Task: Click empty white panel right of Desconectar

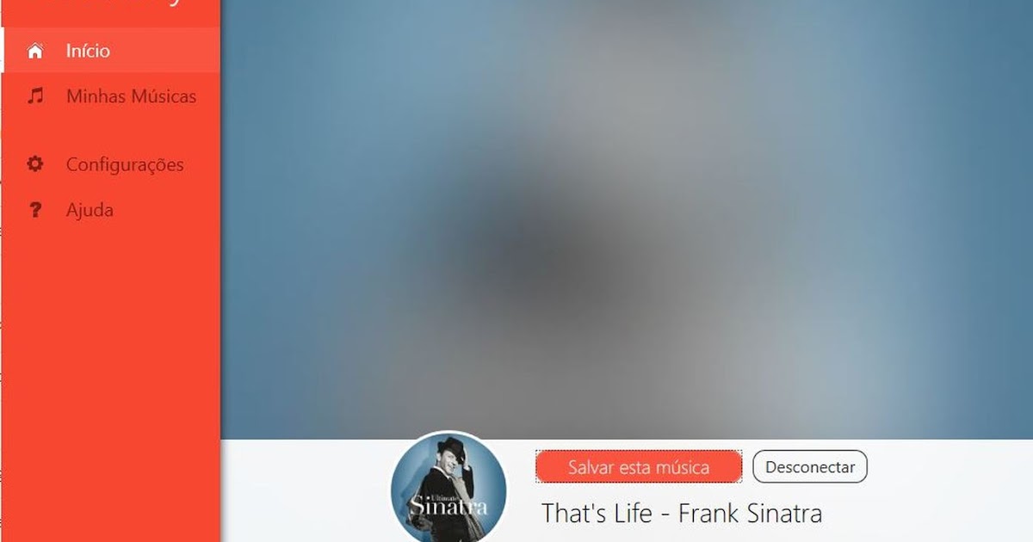Action: [x=947, y=490]
